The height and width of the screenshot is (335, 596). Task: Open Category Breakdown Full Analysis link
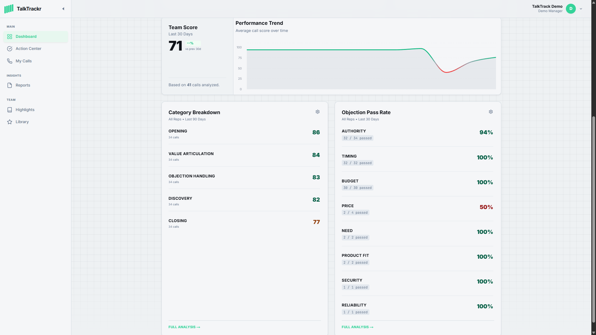point(184,327)
